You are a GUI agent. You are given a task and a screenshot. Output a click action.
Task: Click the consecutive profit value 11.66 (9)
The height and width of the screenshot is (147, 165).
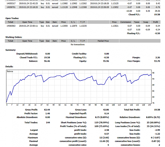(x=104, y=141)
